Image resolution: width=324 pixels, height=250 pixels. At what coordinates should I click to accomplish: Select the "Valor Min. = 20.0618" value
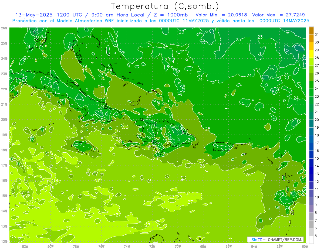(x=221, y=15)
